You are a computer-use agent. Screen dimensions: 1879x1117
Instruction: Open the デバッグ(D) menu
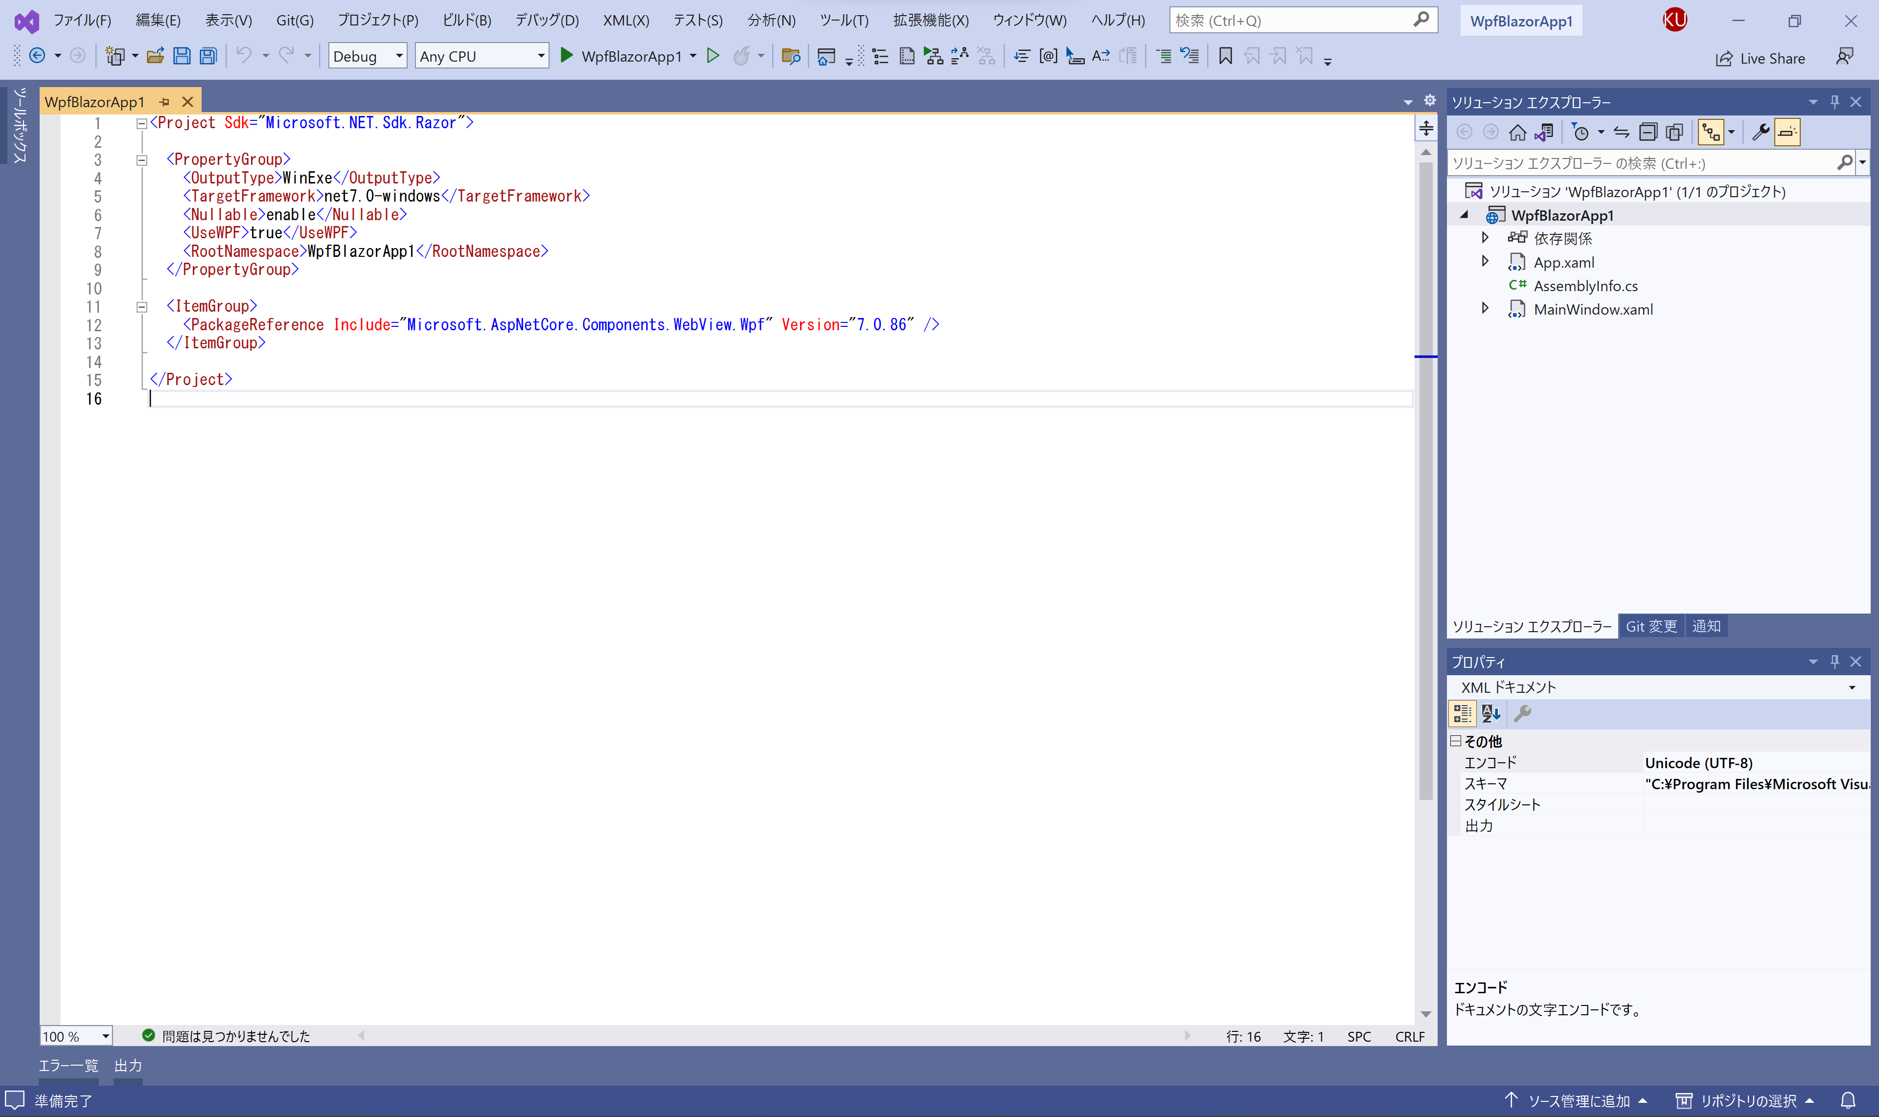tap(547, 21)
